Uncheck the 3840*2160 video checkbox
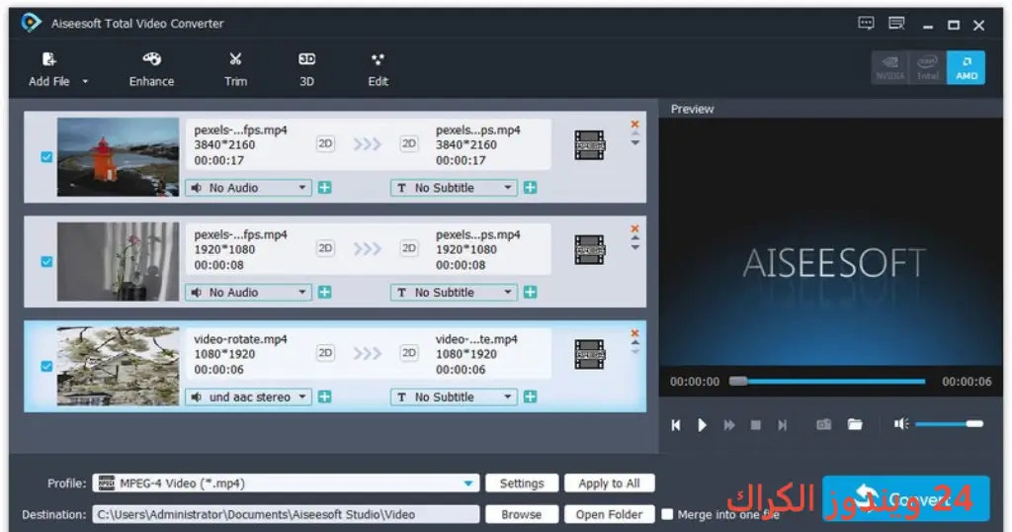1012x532 pixels. (x=46, y=157)
